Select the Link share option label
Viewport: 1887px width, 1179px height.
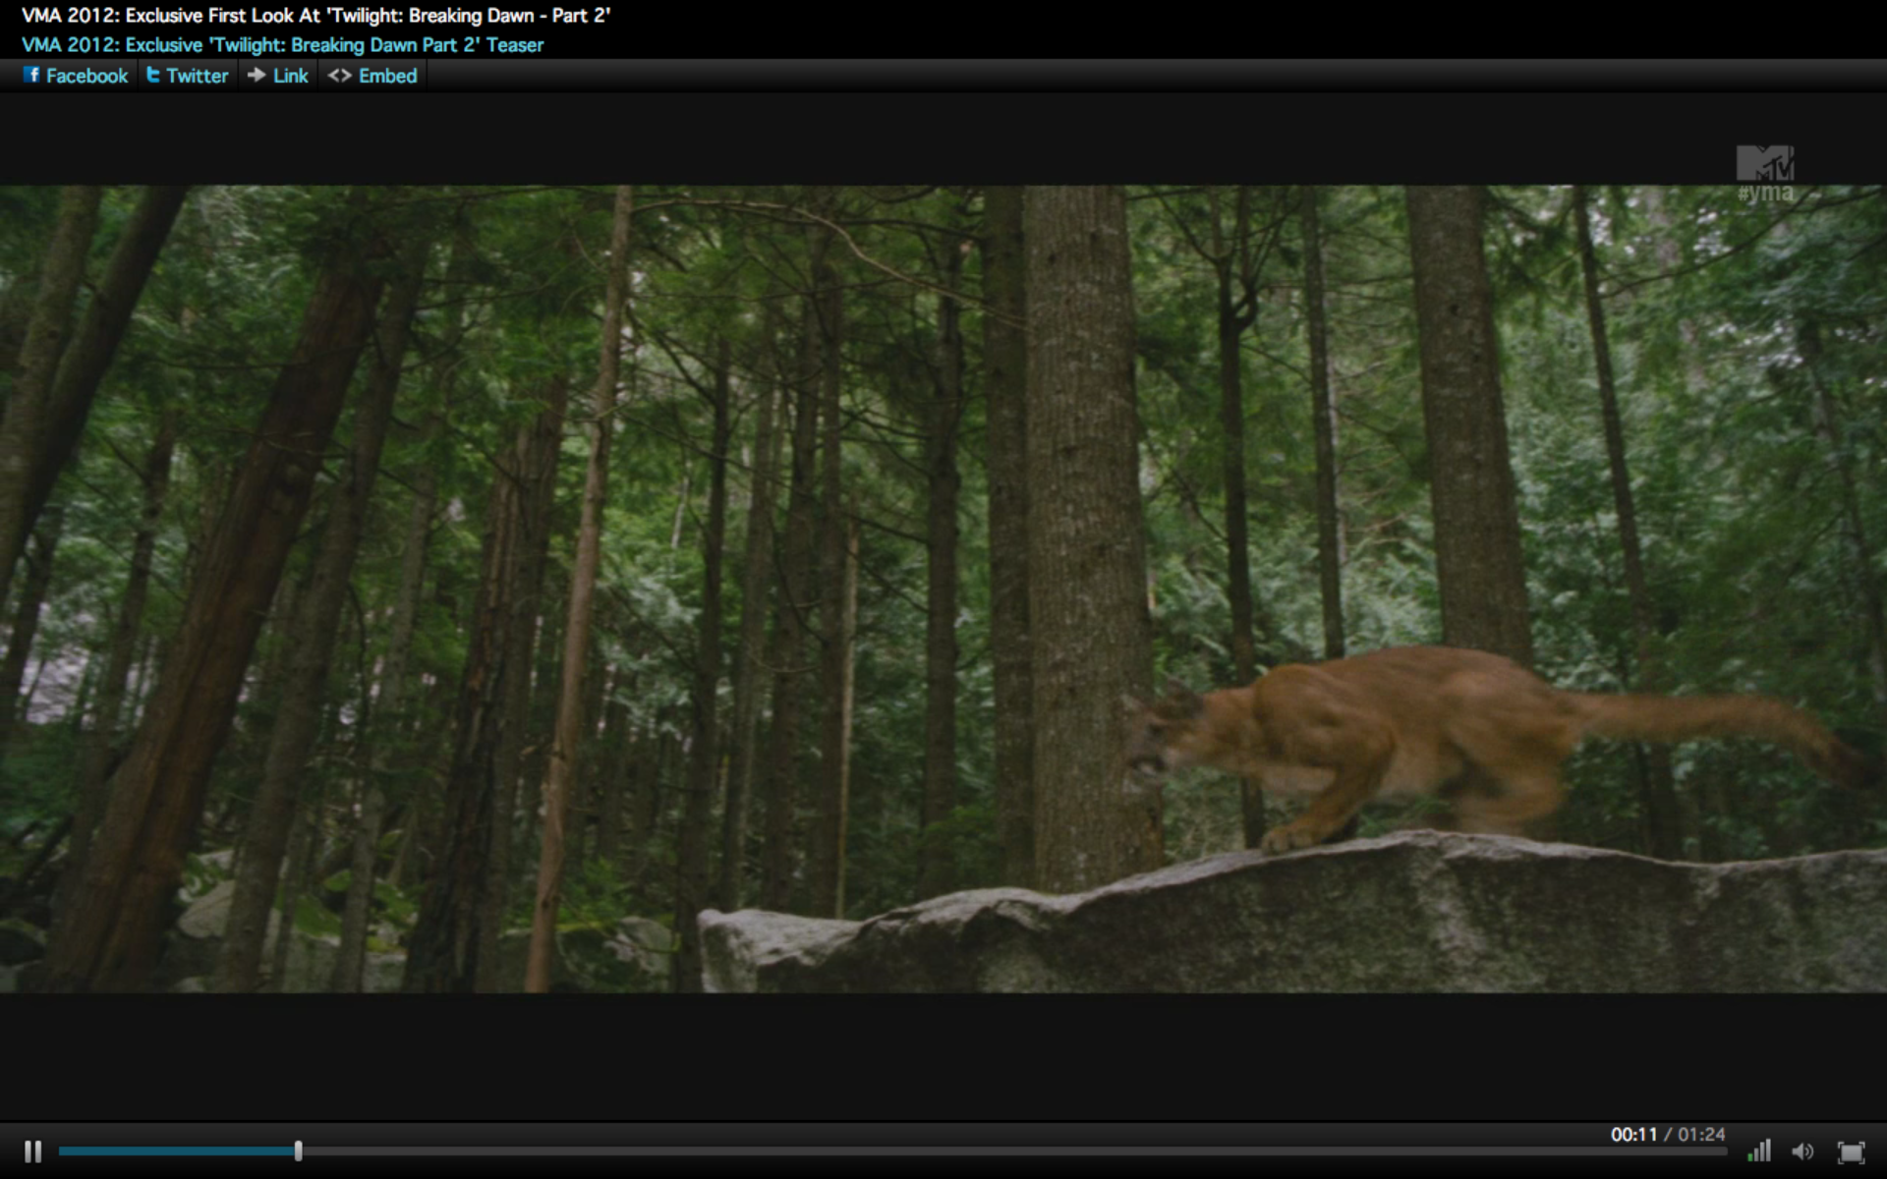click(290, 76)
